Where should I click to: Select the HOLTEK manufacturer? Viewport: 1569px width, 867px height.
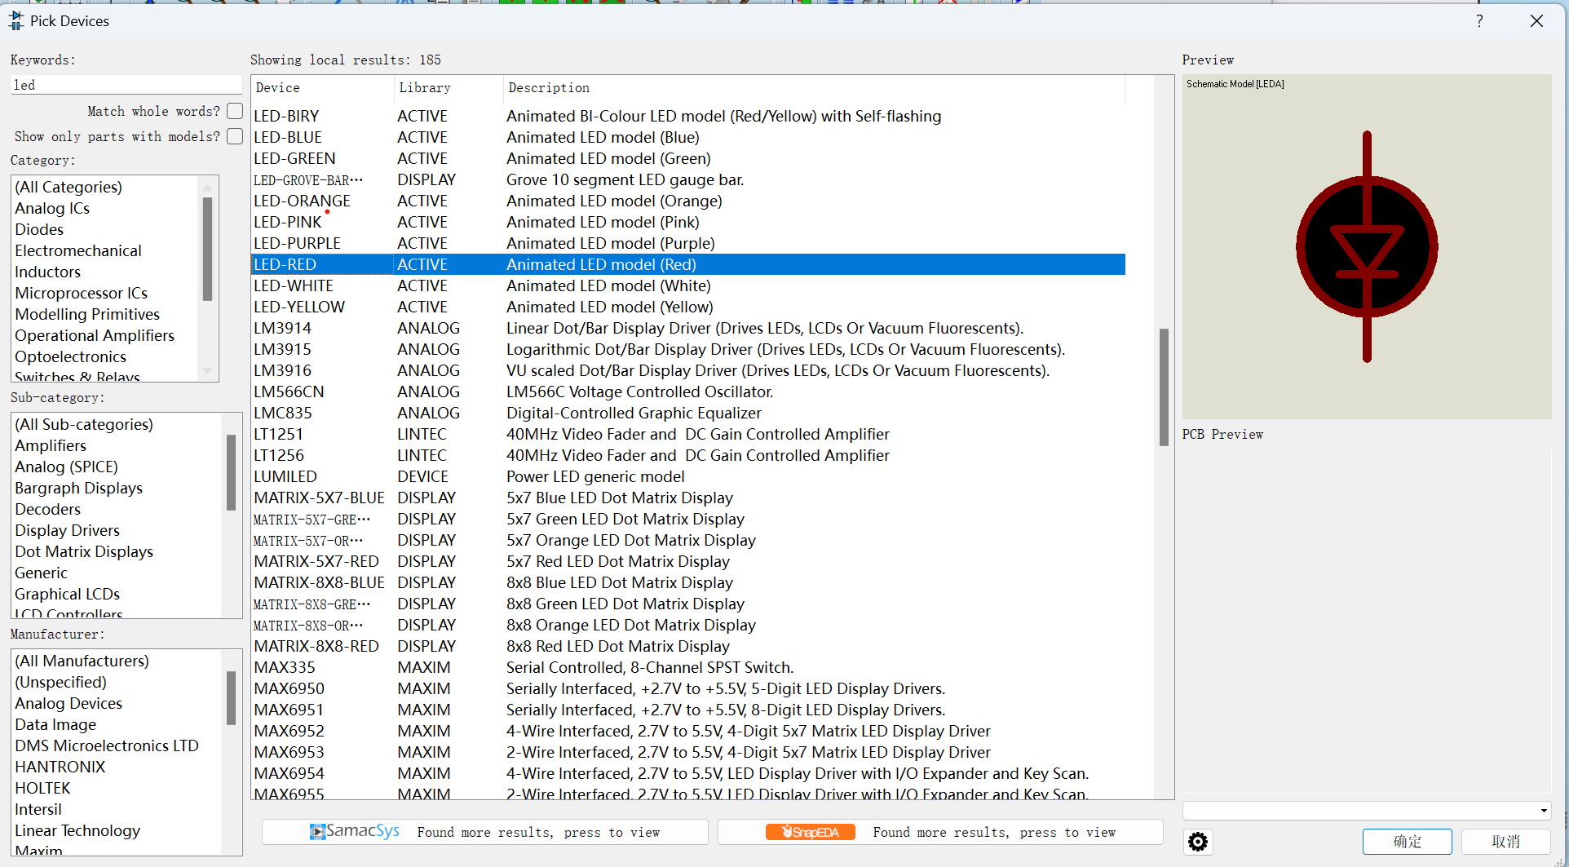click(x=42, y=788)
